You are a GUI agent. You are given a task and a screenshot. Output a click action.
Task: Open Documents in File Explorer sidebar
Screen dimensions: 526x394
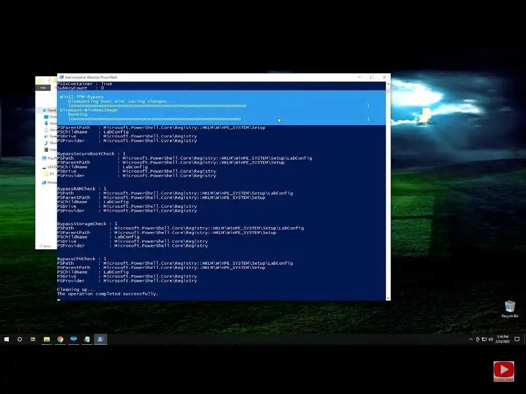click(x=50, y=130)
